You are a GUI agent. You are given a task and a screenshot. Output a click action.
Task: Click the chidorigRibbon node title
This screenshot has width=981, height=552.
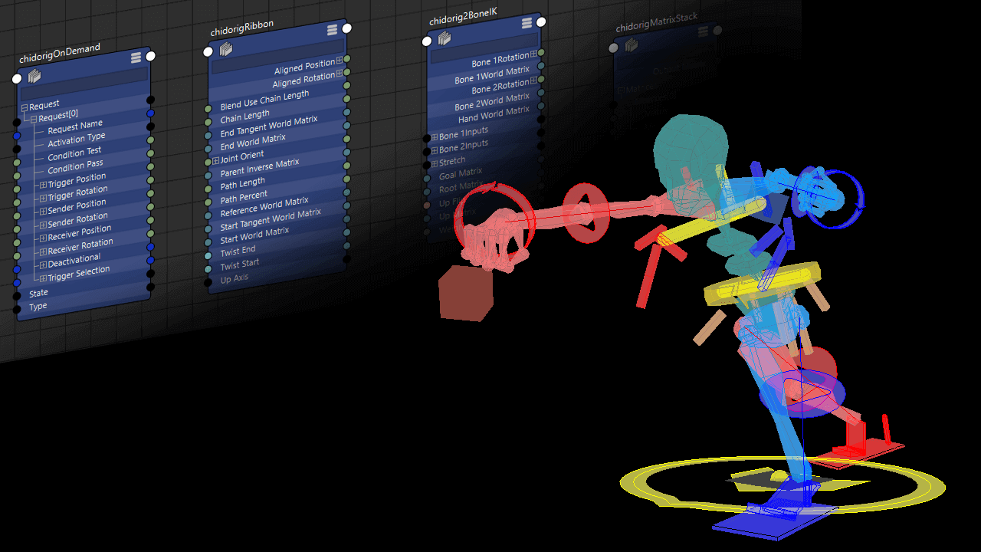(242, 28)
